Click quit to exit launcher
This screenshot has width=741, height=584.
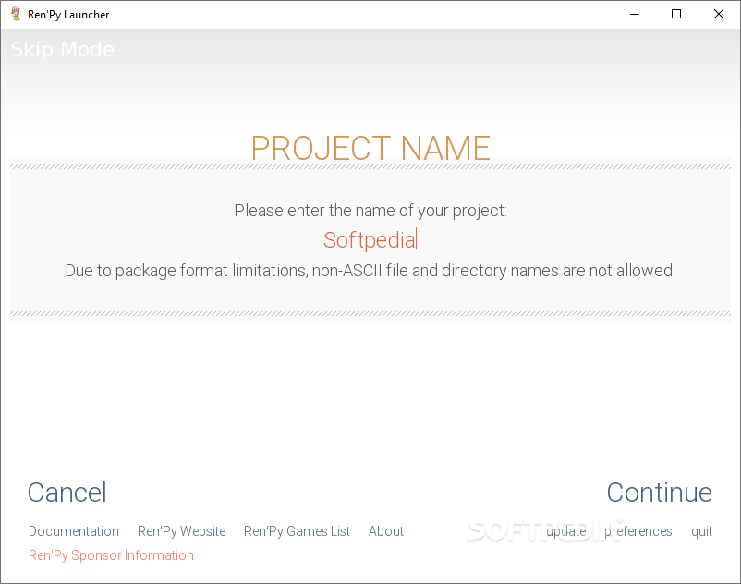click(x=702, y=531)
